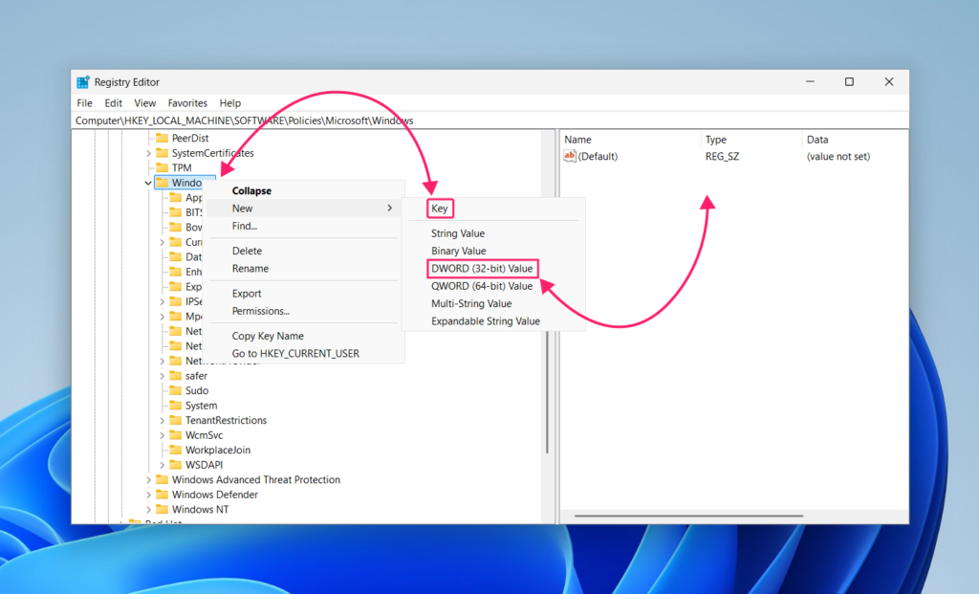Expand the TenantRestrictions key

[162, 420]
